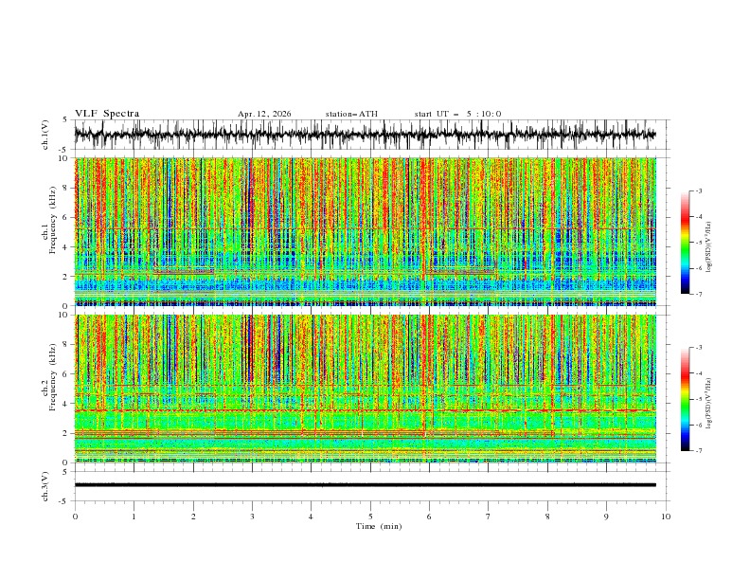Viewport: 750px width, 580px height.
Task: Click the ch.1 voltage waveform trace
Action: (x=365, y=135)
